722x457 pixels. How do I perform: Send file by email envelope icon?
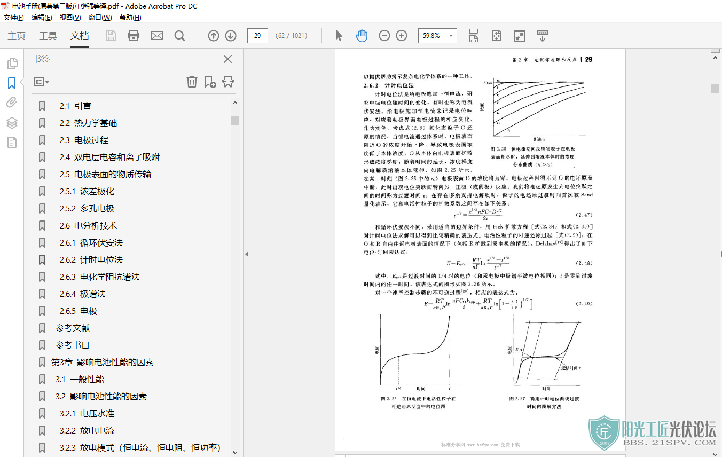click(157, 36)
